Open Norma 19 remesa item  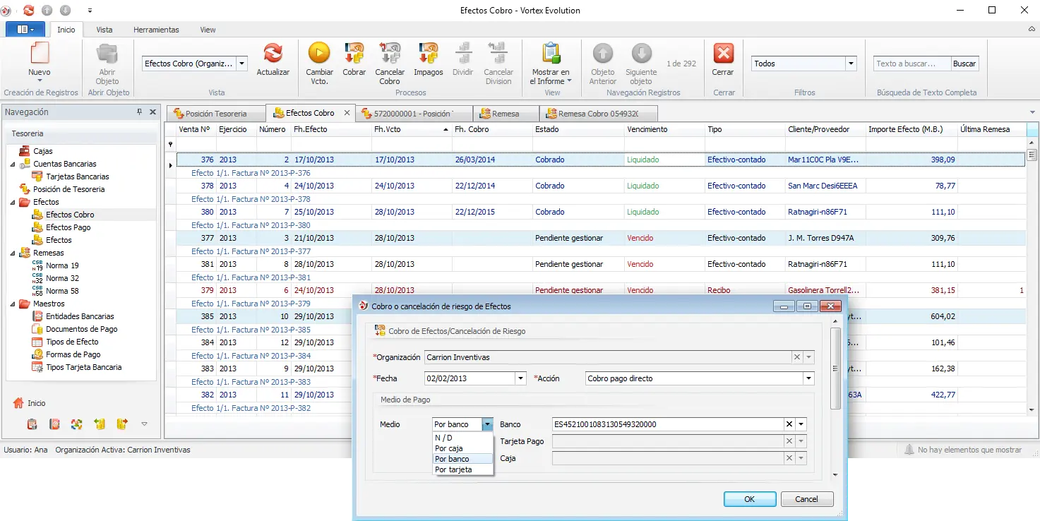pyautogui.click(x=62, y=265)
